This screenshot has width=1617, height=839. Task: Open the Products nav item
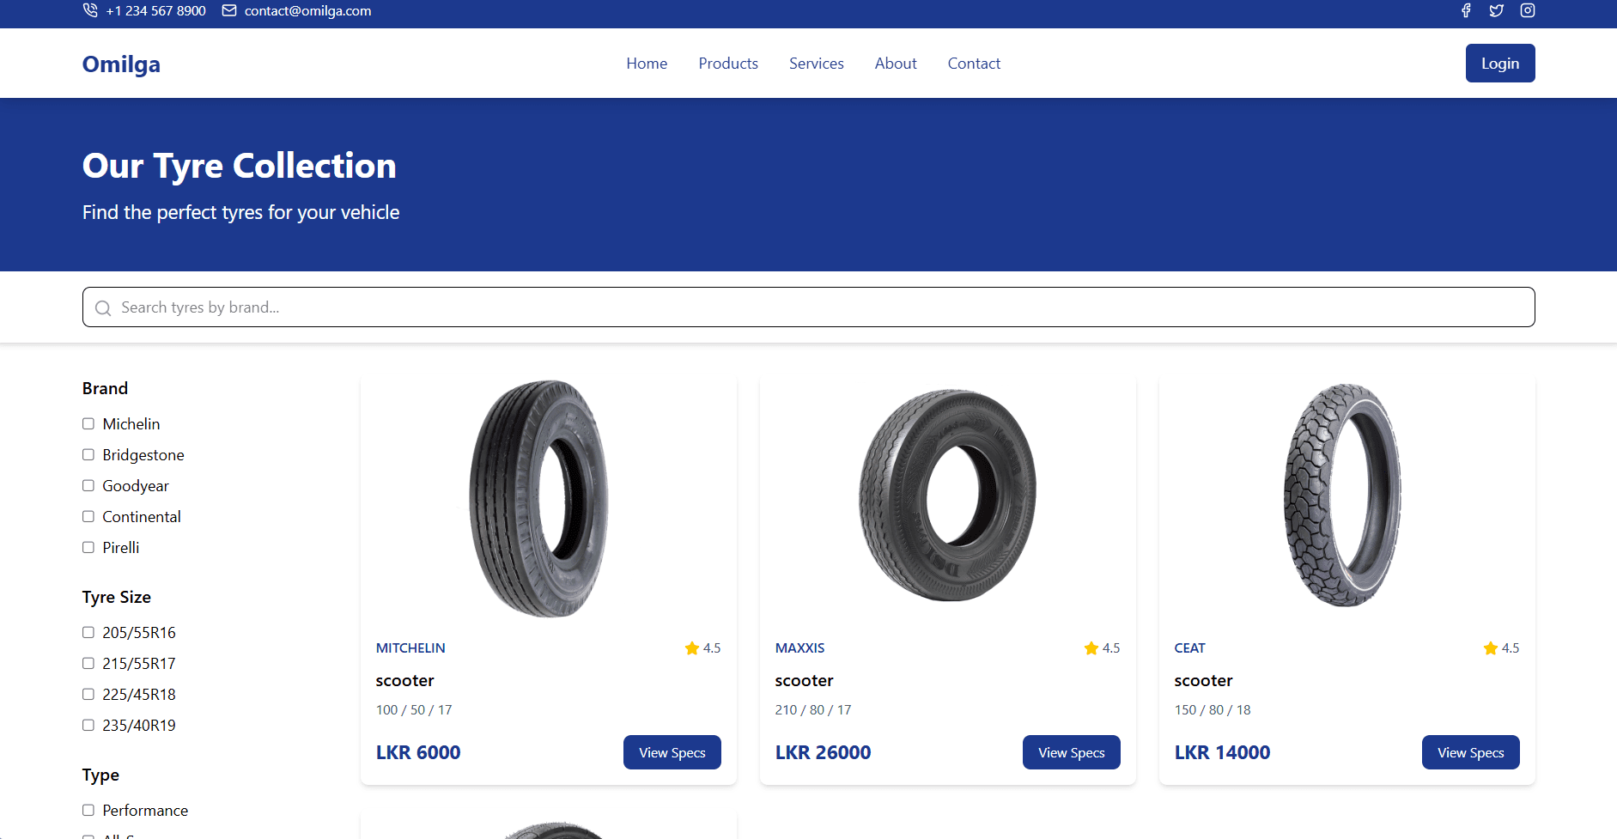728,64
